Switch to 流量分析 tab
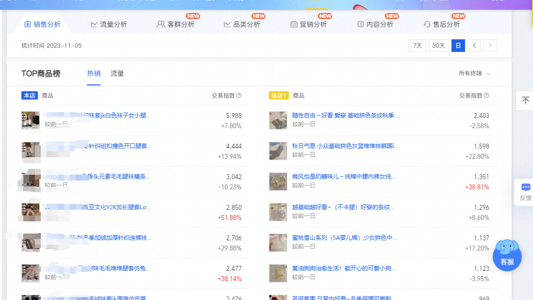This screenshot has height=300, width=533. (x=109, y=24)
